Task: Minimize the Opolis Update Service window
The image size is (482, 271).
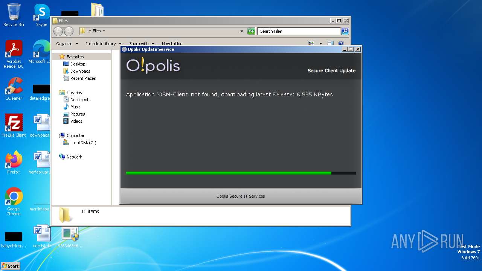Action: [344, 49]
